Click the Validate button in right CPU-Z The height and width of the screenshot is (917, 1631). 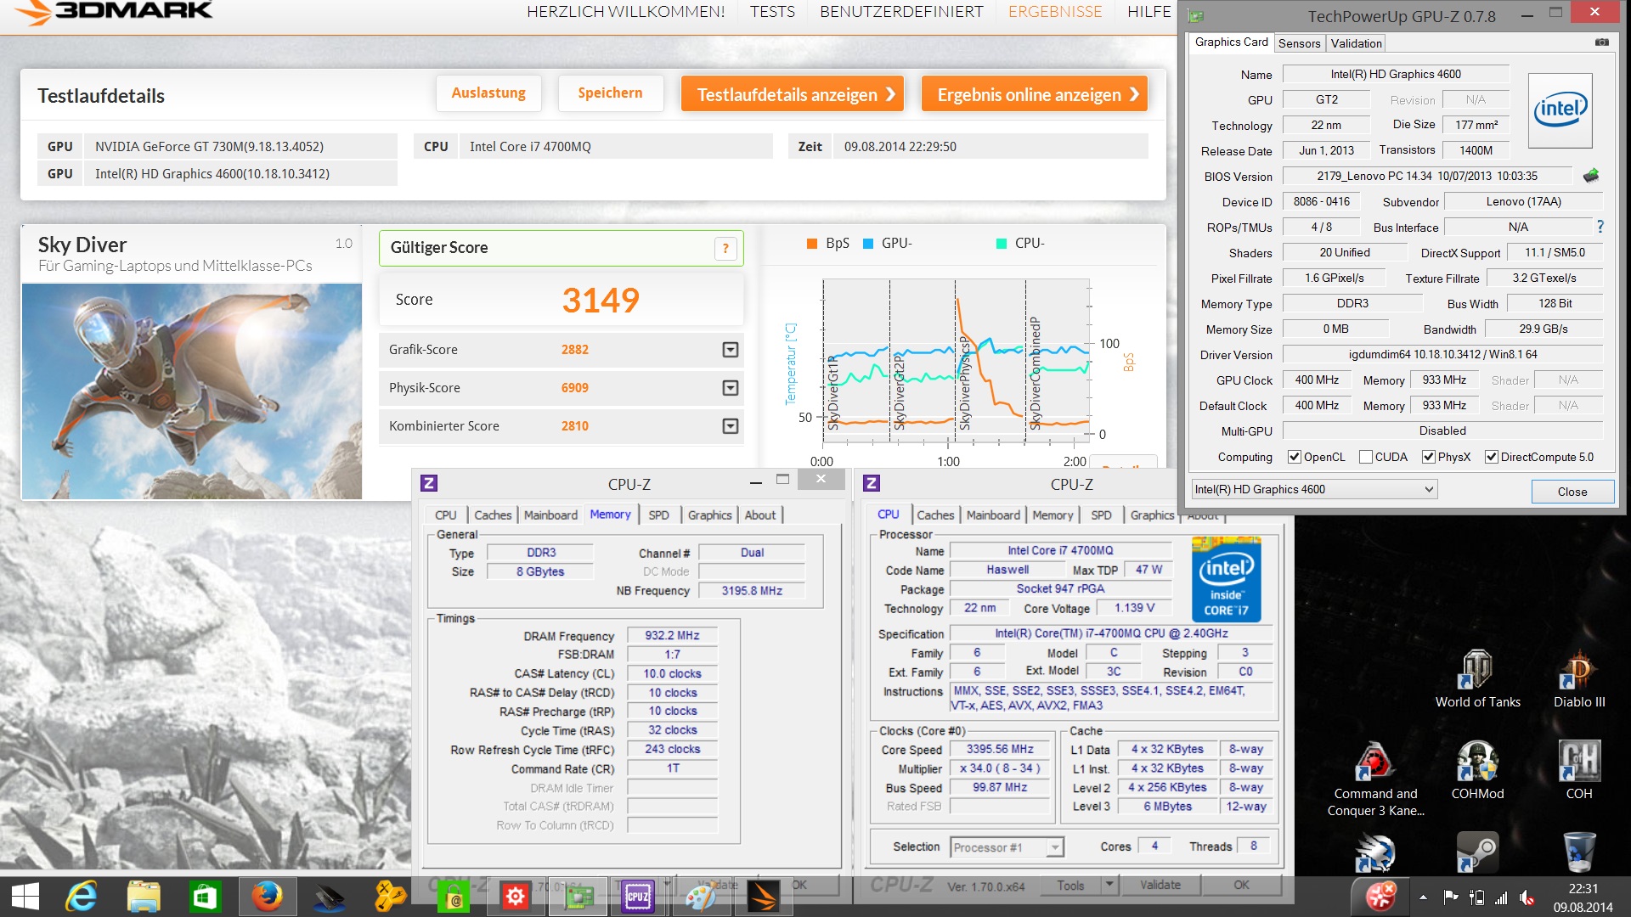point(1160,885)
